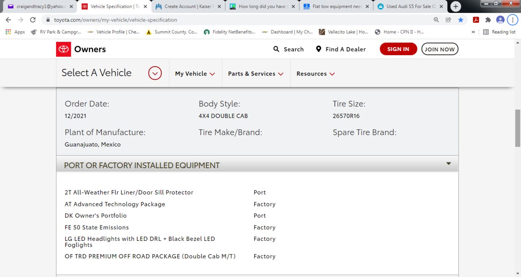This screenshot has height=277, width=521.
Task: Click the Tire Make/Brand label
Action: (x=230, y=132)
